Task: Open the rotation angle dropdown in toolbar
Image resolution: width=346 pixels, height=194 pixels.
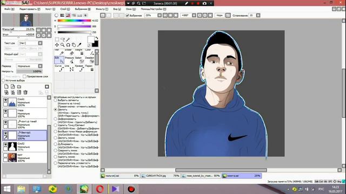Action: click(194, 16)
